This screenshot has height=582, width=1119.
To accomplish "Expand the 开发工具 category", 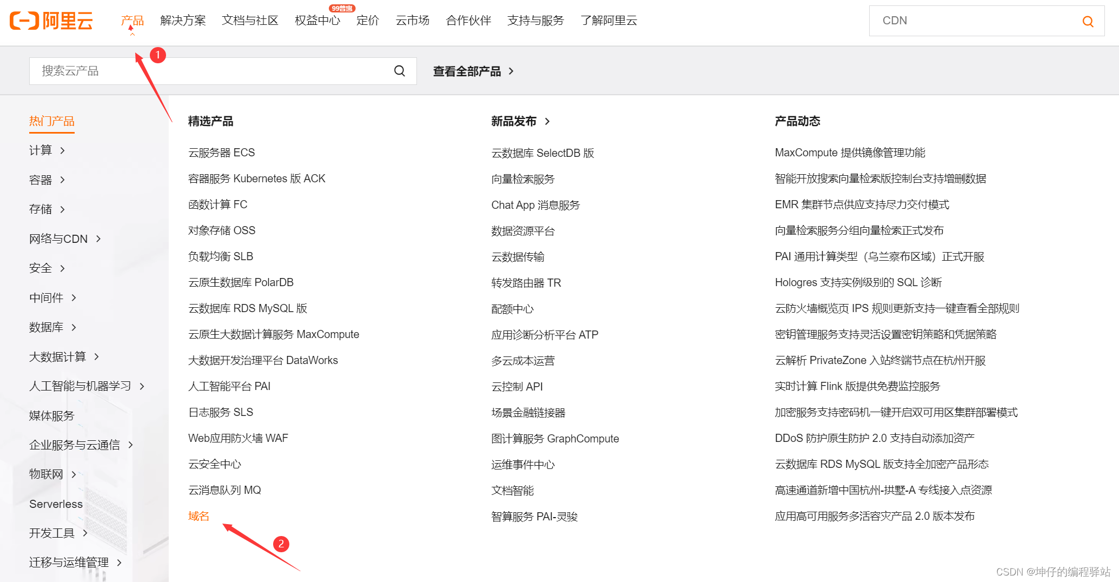I will tap(58, 533).
